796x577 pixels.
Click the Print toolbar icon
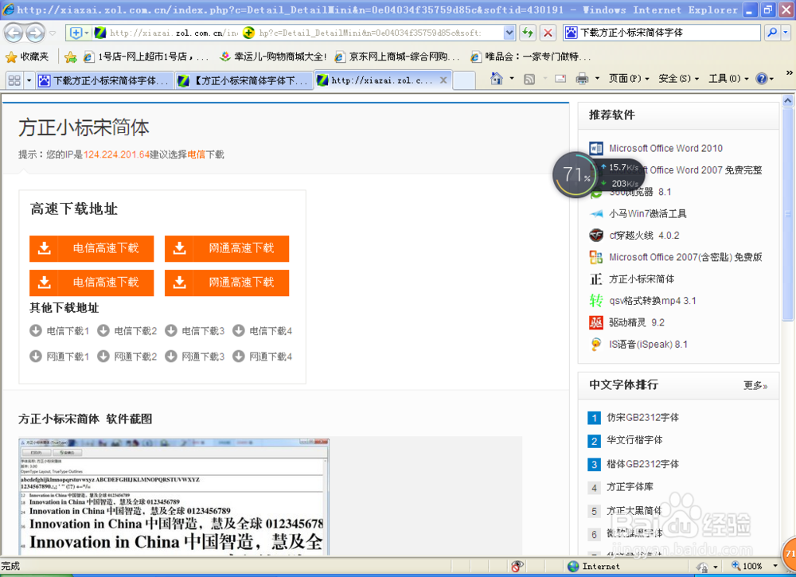click(x=583, y=79)
